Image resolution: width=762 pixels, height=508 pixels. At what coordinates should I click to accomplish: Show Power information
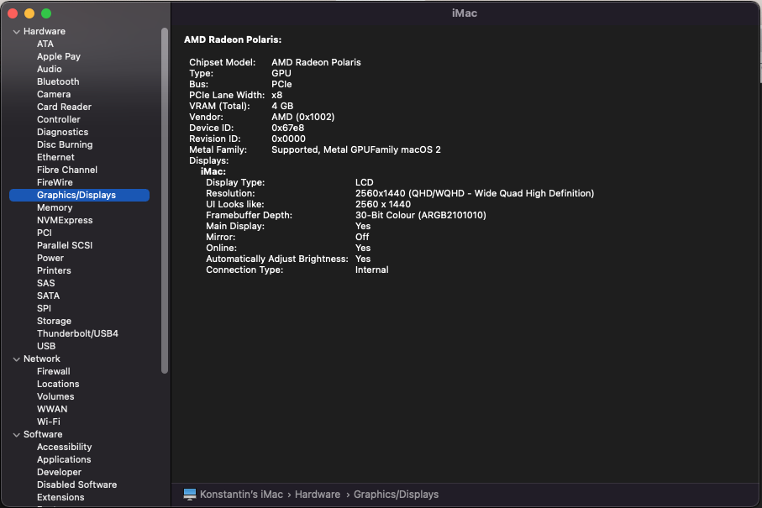pos(50,259)
